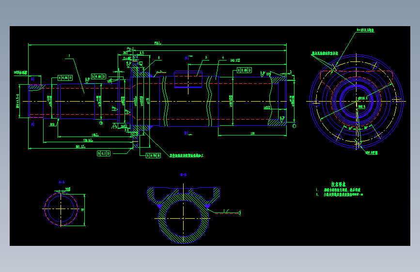
Task: Select the A-A circular section view
Action: coord(61,209)
